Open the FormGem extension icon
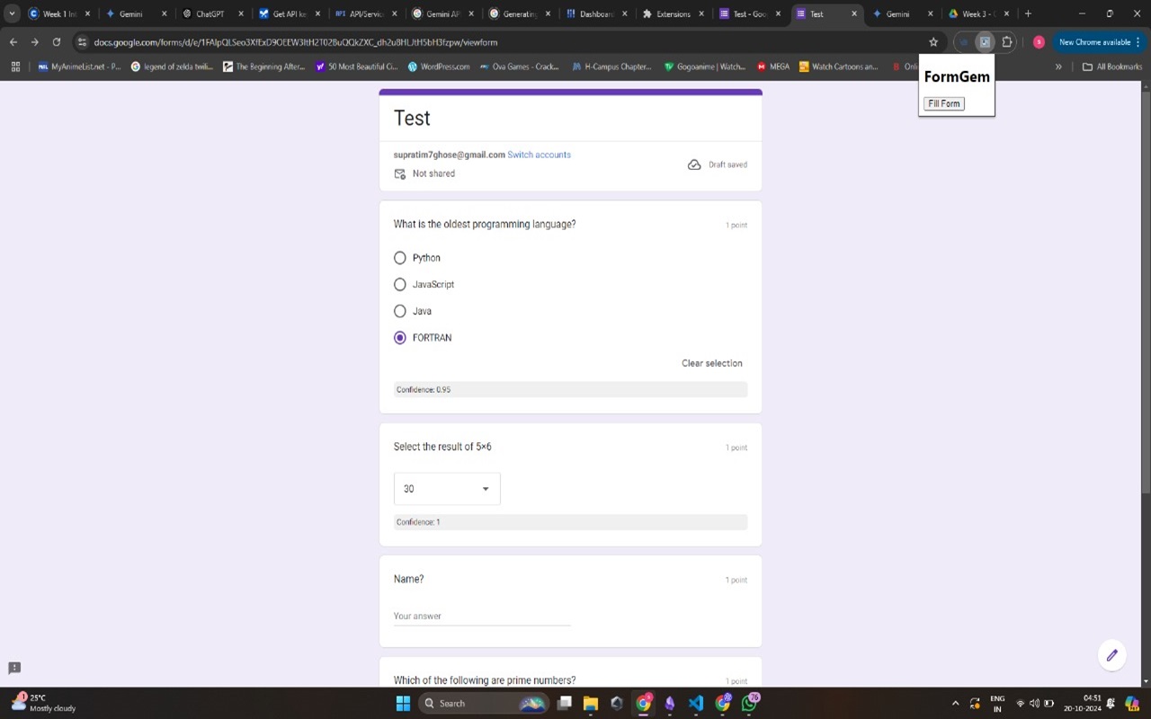Image resolution: width=1151 pixels, height=719 pixels. point(985,42)
